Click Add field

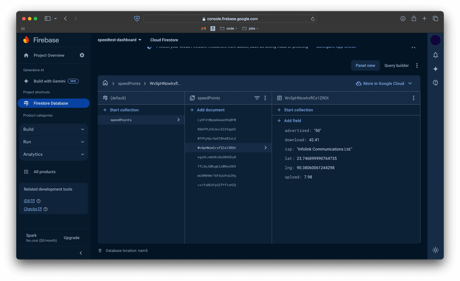pyautogui.click(x=289, y=121)
